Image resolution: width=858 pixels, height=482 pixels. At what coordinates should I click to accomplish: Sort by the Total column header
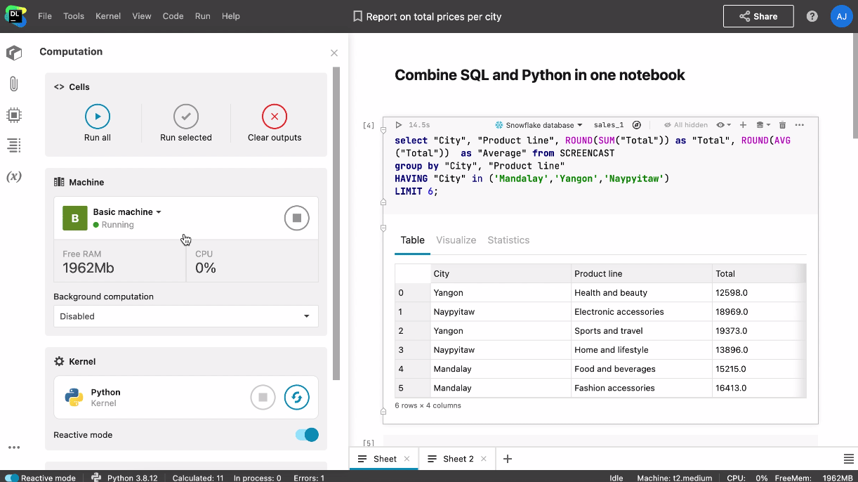coord(759,273)
